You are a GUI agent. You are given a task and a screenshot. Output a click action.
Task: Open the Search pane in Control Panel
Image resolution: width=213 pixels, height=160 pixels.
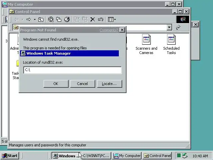point(51,19)
